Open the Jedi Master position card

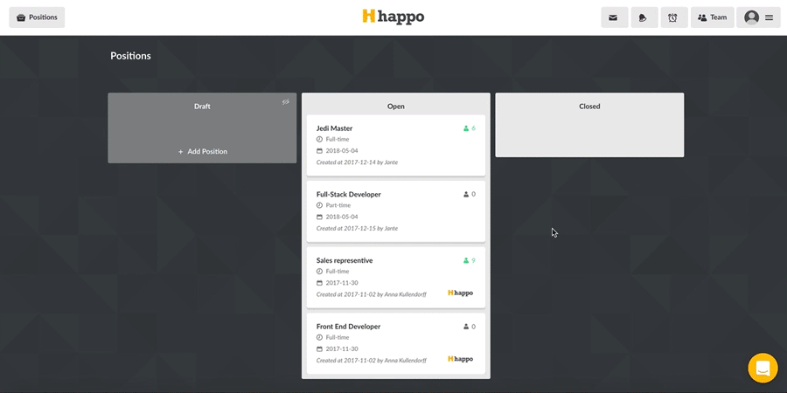tap(396, 145)
